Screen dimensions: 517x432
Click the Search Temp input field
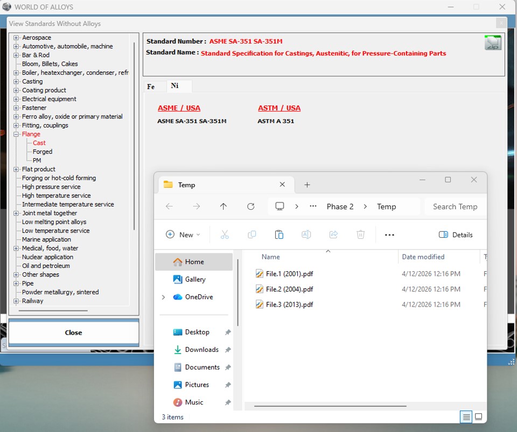[x=455, y=207]
